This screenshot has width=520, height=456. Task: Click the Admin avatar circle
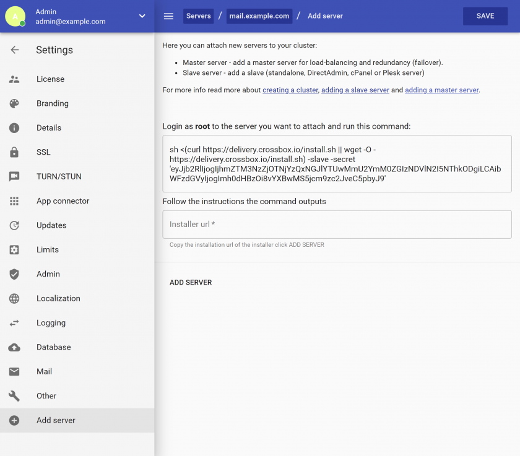pyautogui.click(x=15, y=16)
